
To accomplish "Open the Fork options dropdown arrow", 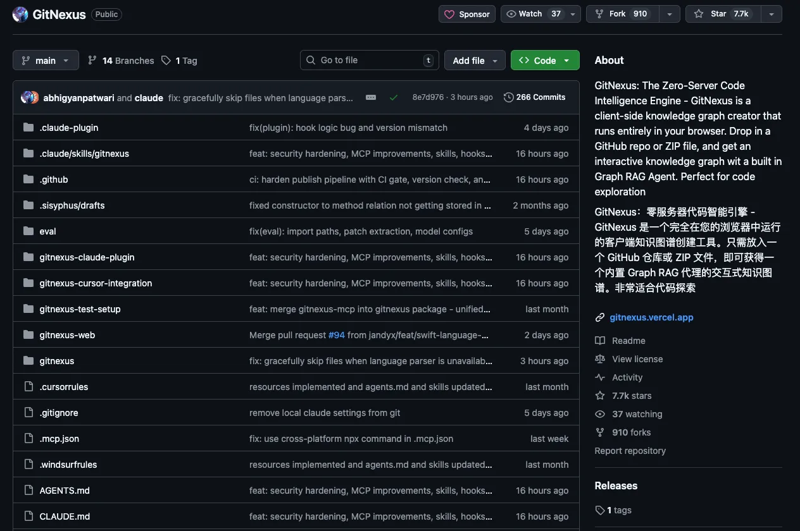I will [x=670, y=14].
